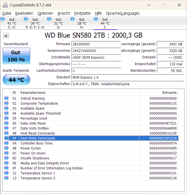Click the Eigenschaften field with S.M.A.R.T., TRIM
The width and height of the screenshot is (187, 194).
click(128, 84)
